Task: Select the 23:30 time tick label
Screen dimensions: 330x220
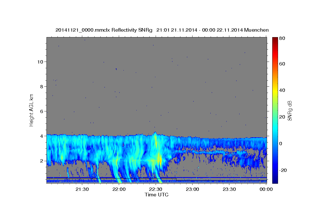Action: pos(229,189)
